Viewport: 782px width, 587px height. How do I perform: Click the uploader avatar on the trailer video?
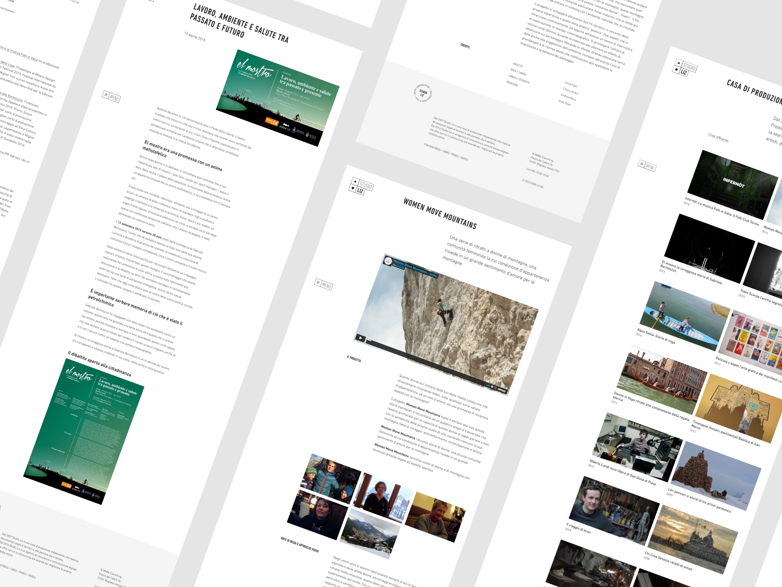click(388, 261)
